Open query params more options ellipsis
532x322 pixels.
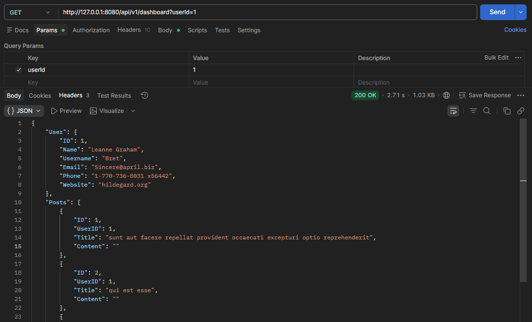pos(518,58)
